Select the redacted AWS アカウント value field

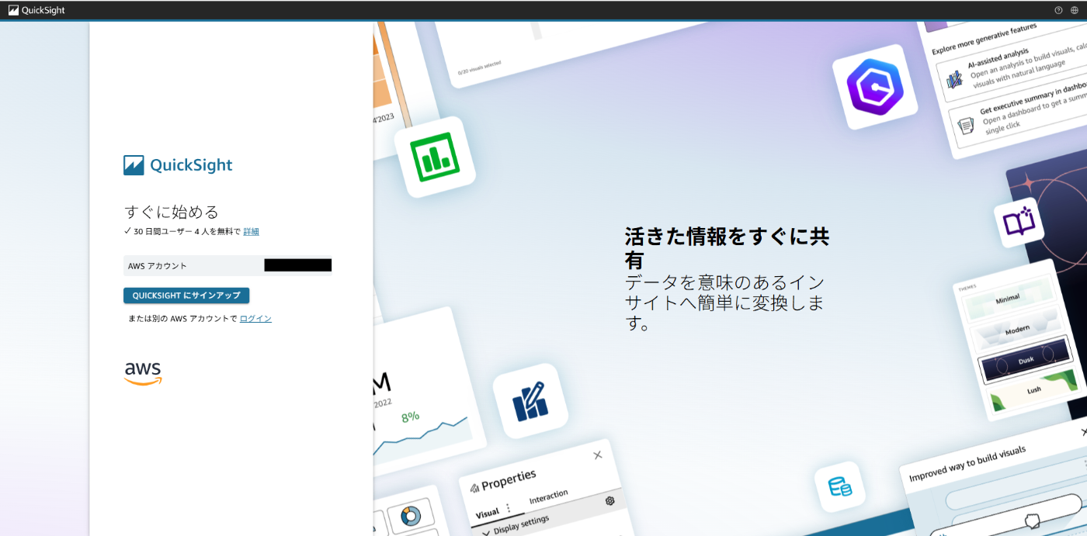298,265
